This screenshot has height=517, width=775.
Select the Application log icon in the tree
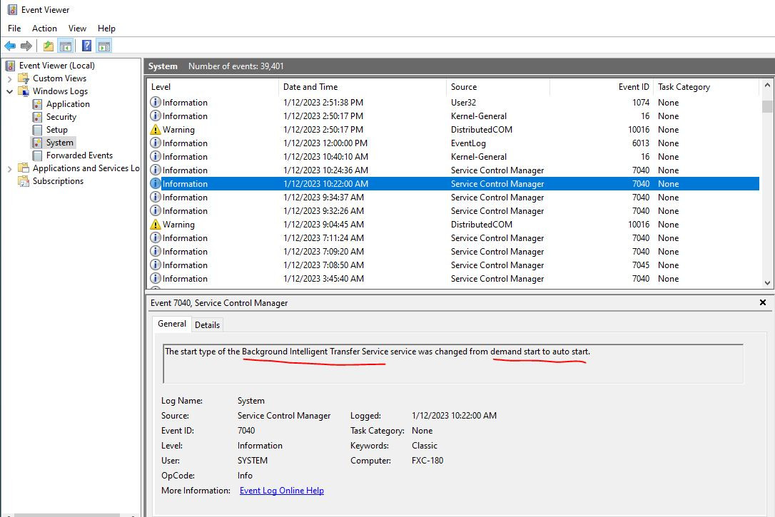(37, 103)
